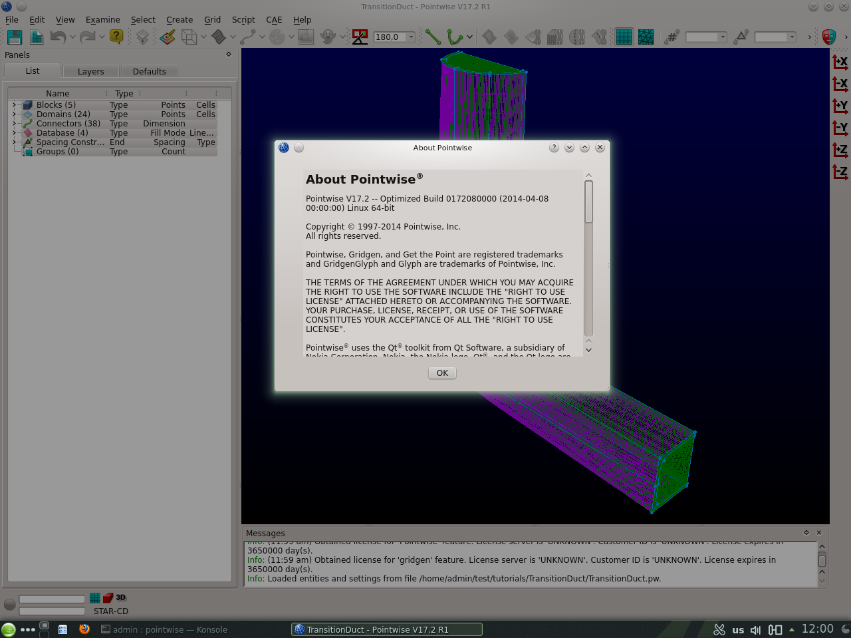
Task: Open the Redo history dropdown arrow
Action: click(x=102, y=37)
